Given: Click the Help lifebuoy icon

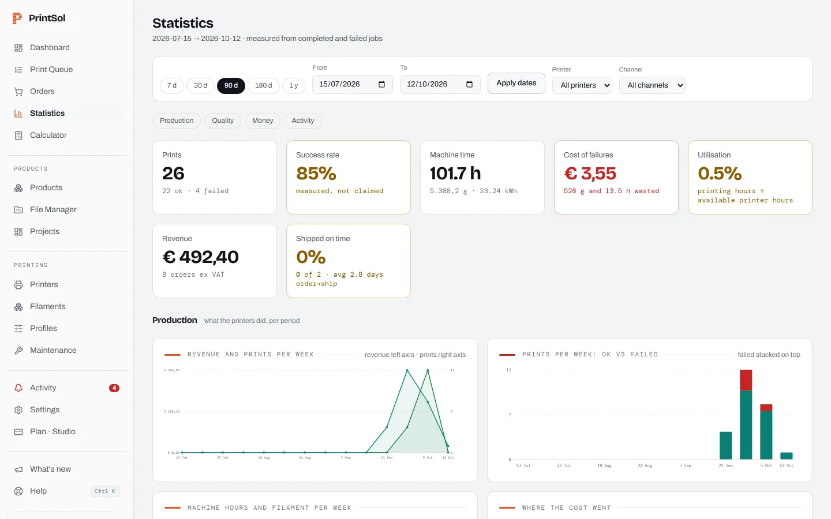Looking at the screenshot, I should (x=18, y=491).
